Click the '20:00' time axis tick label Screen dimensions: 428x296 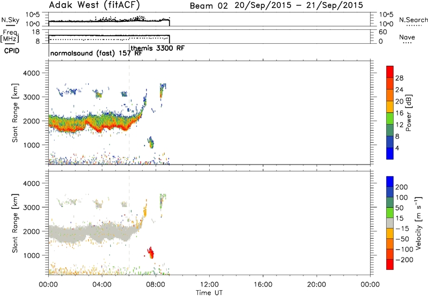[x=316, y=285]
